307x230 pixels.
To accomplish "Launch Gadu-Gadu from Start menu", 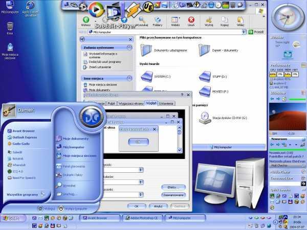I will point(19,144).
